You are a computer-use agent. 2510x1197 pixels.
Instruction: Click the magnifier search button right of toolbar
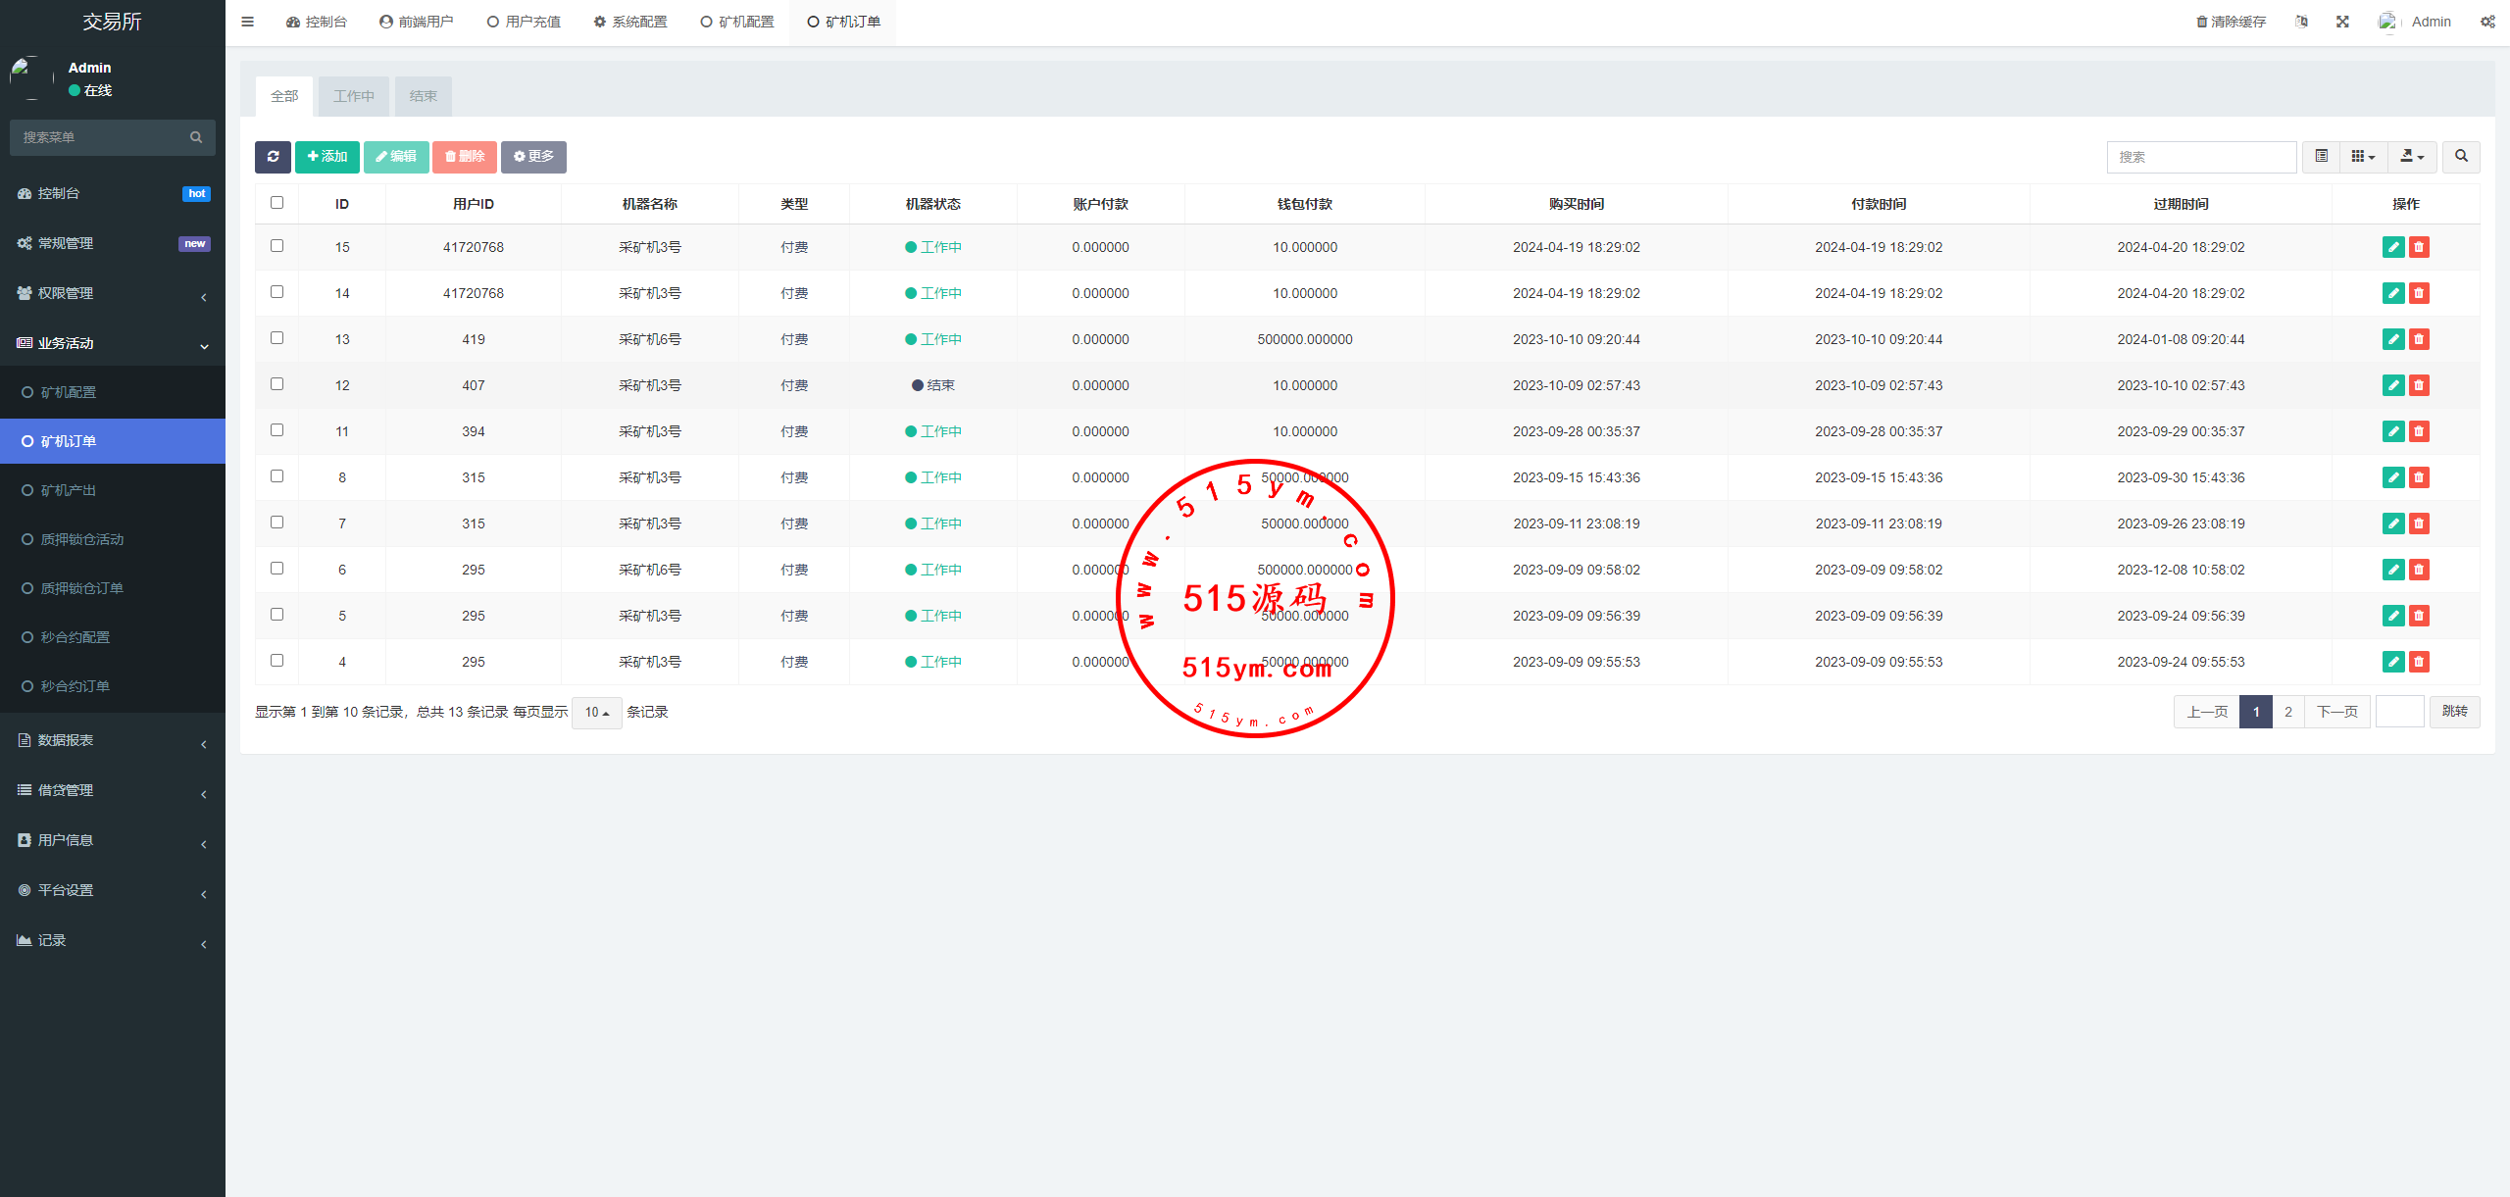click(2461, 157)
